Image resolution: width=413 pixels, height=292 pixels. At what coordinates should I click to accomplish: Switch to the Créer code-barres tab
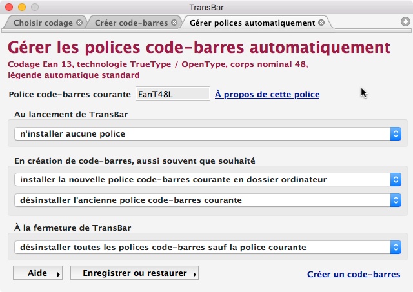(131, 23)
